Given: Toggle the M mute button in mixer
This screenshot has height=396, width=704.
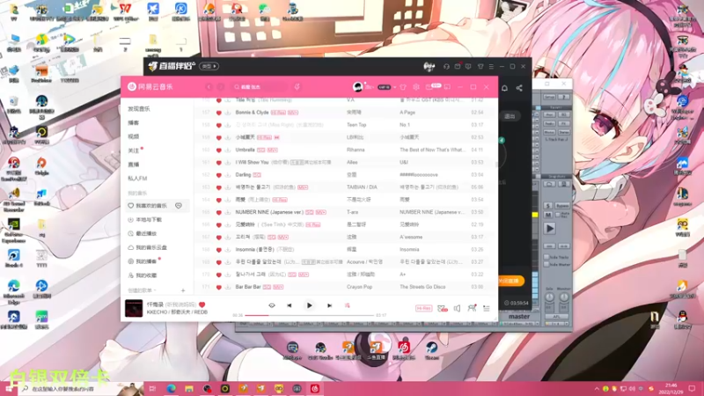Looking at the screenshot, I should point(548,215).
